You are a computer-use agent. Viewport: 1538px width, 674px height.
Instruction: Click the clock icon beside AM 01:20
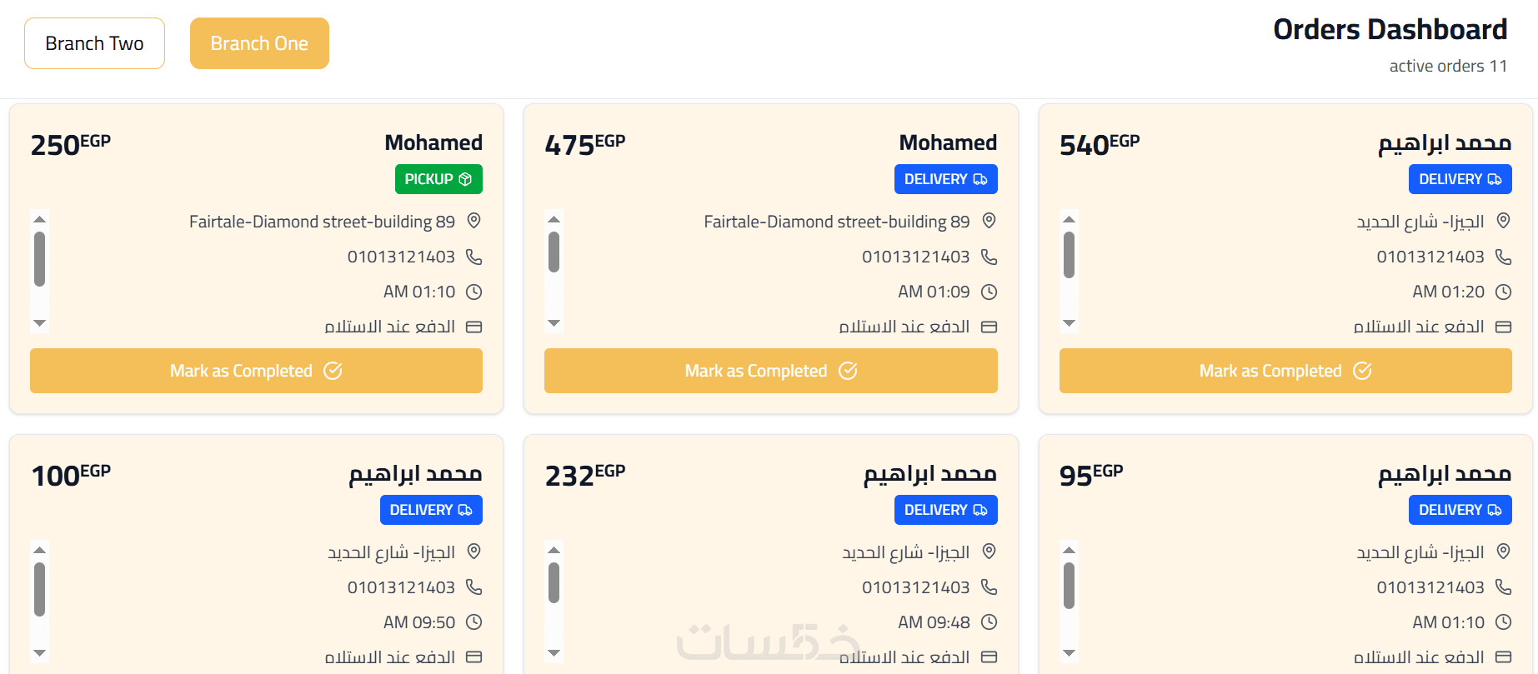click(x=1503, y=292)
